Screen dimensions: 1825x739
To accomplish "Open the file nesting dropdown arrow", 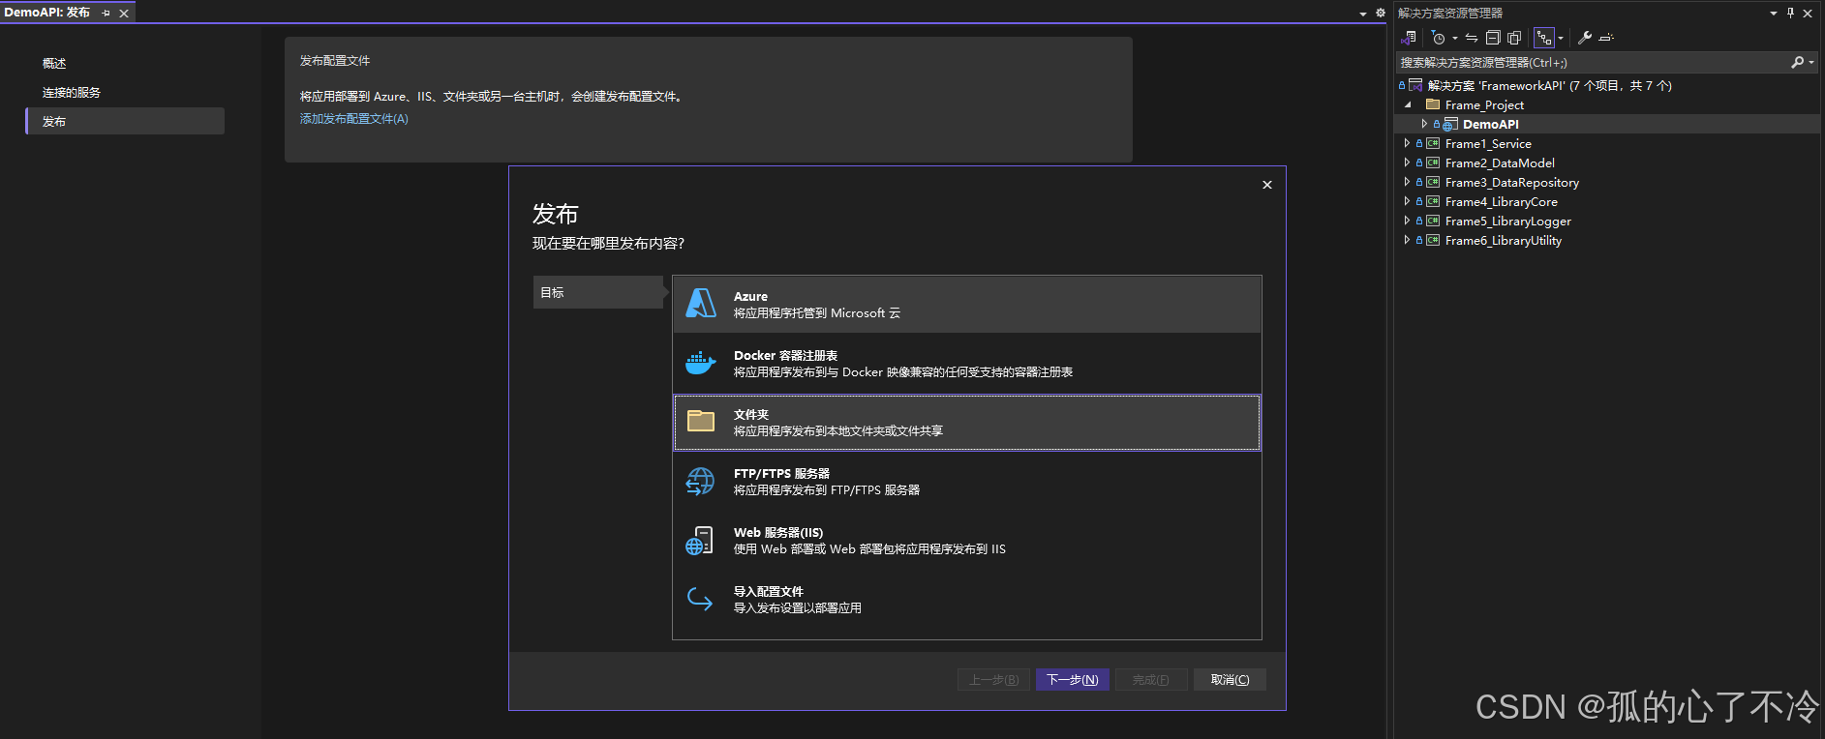I will pos(1561,39).
